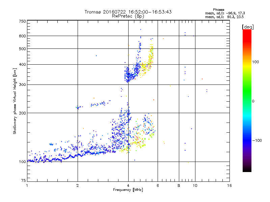Click the x-axis tick label '4'
This screenshot has height=202, width=270.
[128, 186]
